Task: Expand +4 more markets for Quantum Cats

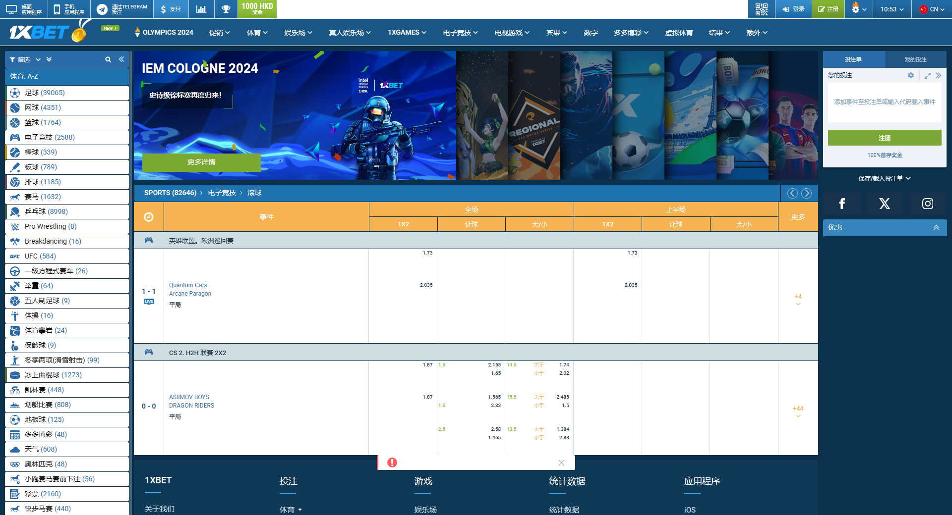Action: 798,299
